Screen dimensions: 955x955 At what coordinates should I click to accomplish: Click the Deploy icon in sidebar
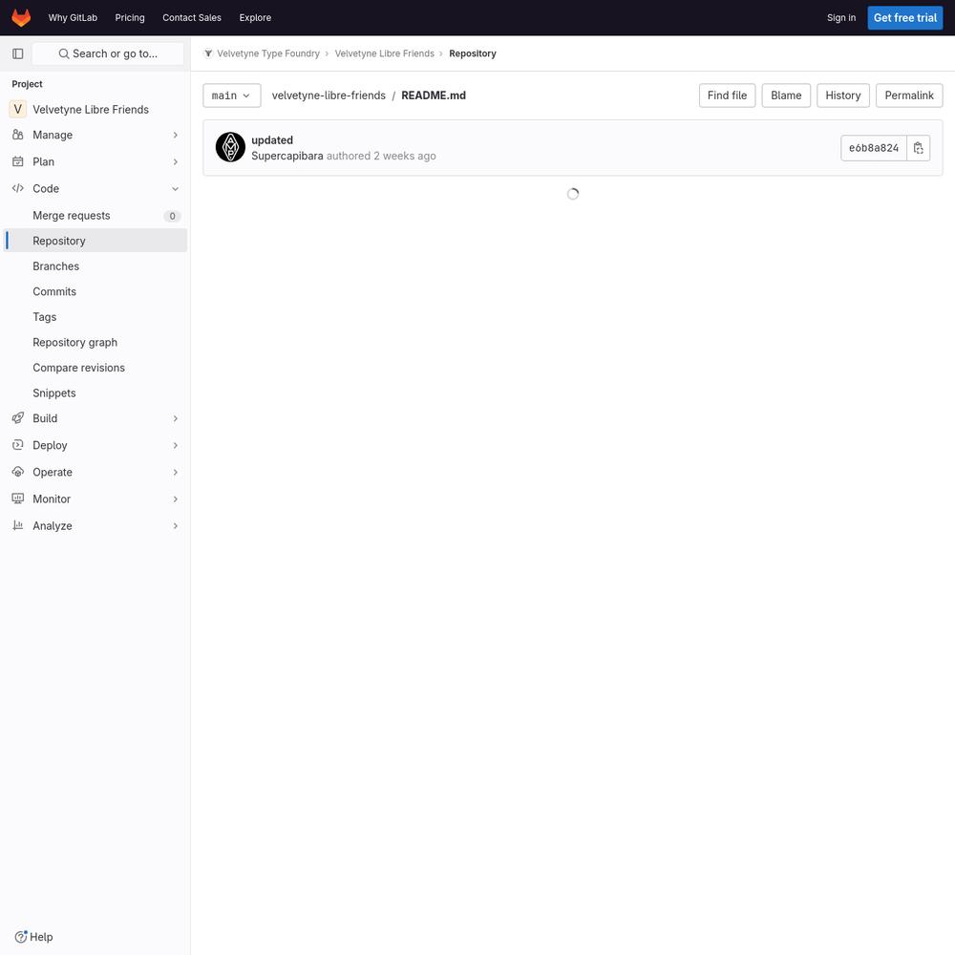17,445
